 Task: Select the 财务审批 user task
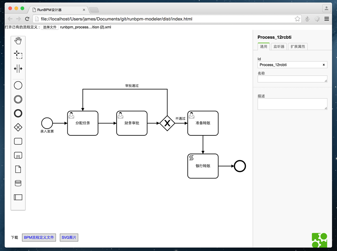(x=132, y=123)
